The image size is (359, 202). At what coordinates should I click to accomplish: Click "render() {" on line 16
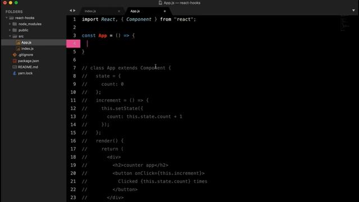[110, 141]
